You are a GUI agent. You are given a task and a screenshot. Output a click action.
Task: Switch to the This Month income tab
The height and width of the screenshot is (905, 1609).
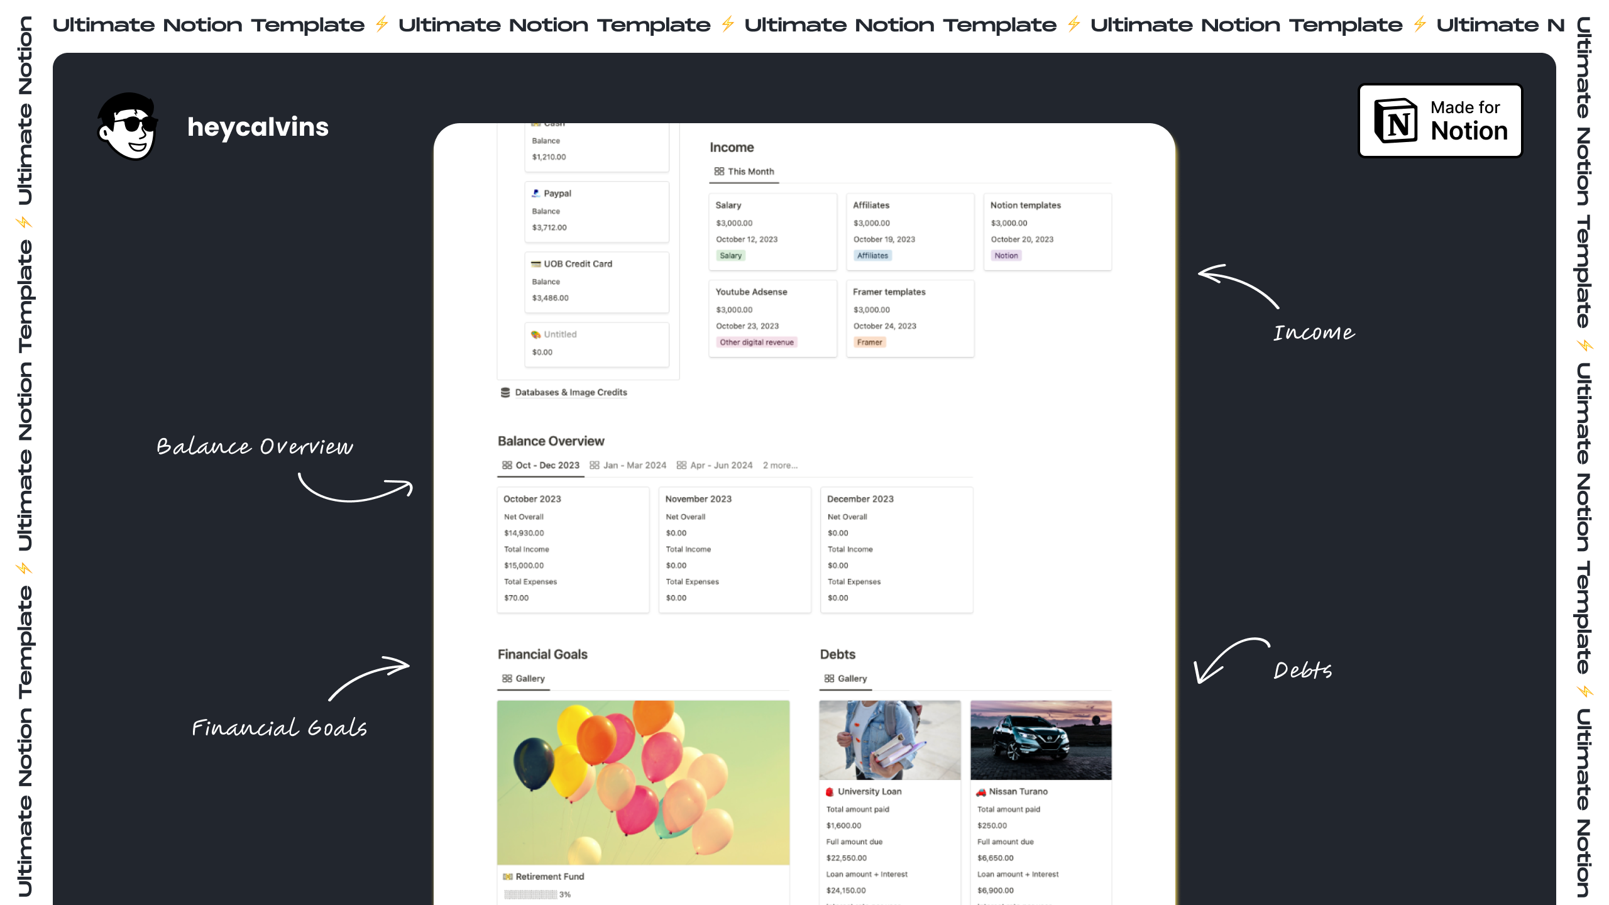(x=744, y=172)
